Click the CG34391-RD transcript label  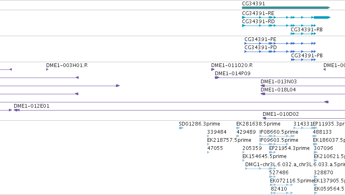coord(258,22)
